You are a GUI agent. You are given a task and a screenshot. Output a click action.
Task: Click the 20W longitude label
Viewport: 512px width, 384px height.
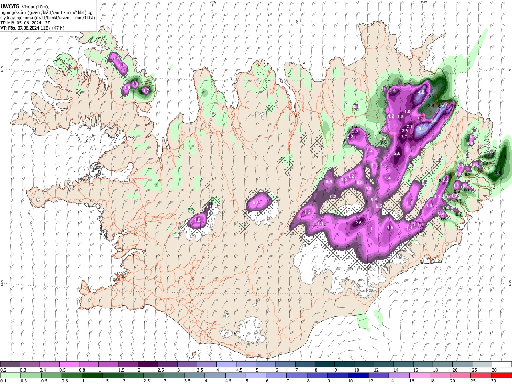213,2
